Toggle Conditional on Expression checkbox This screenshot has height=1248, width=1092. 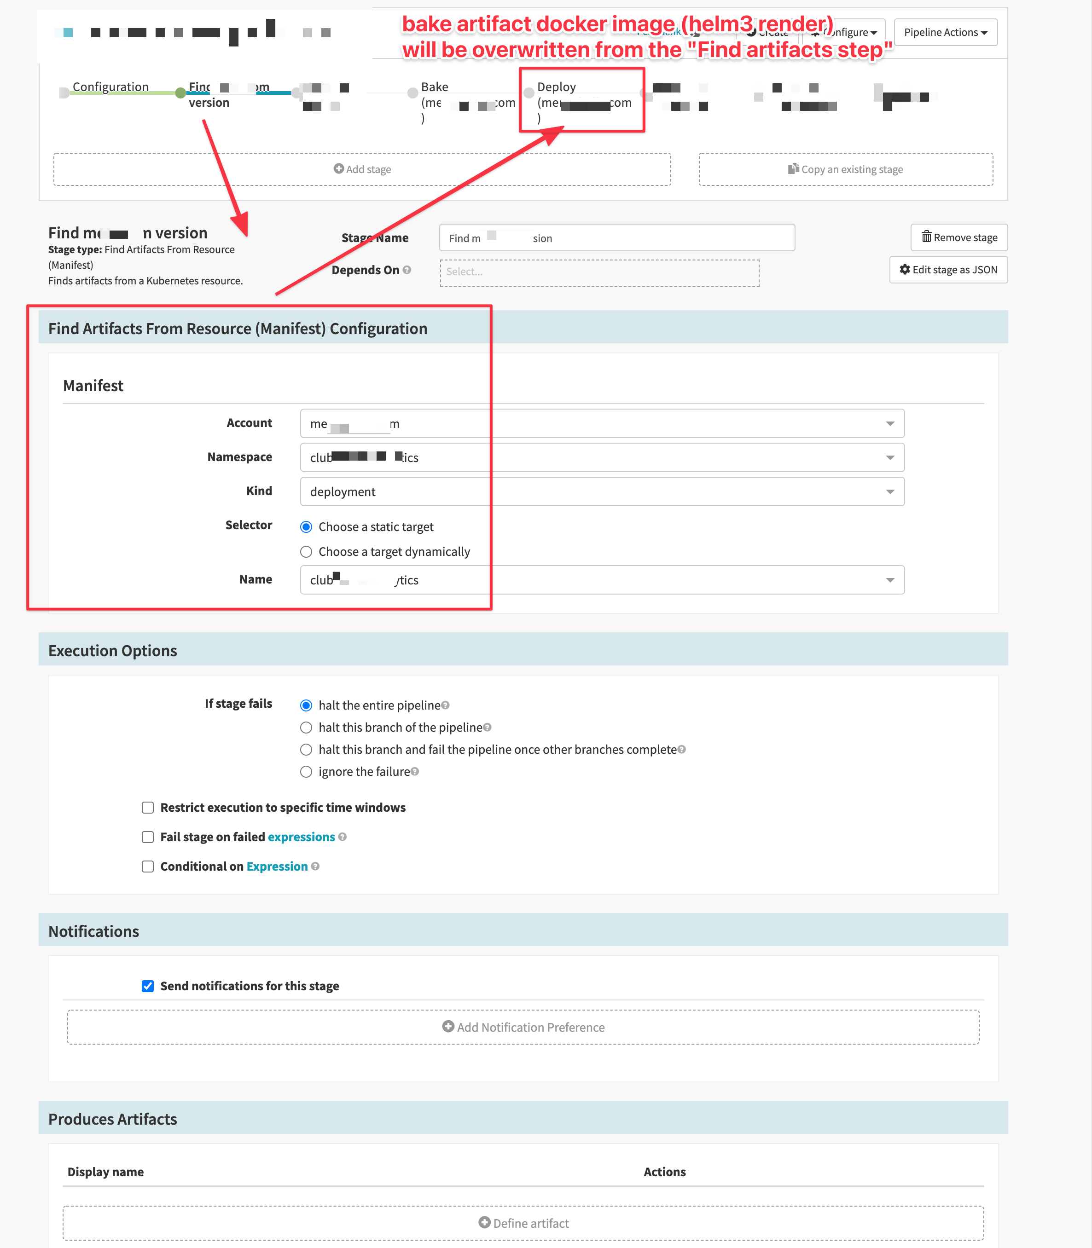pyautogui.click(x=147, y=866)
